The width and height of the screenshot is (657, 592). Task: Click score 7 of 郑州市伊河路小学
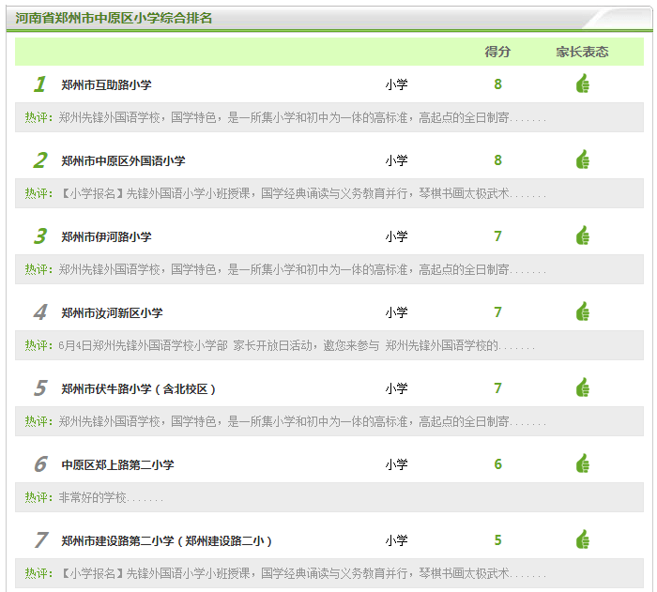[497, 236]
